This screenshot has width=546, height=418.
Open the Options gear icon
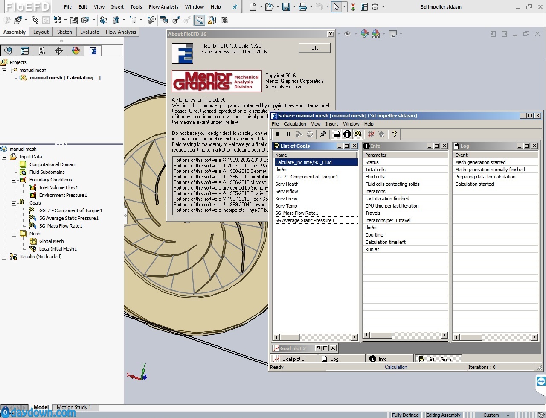(375, 7)
